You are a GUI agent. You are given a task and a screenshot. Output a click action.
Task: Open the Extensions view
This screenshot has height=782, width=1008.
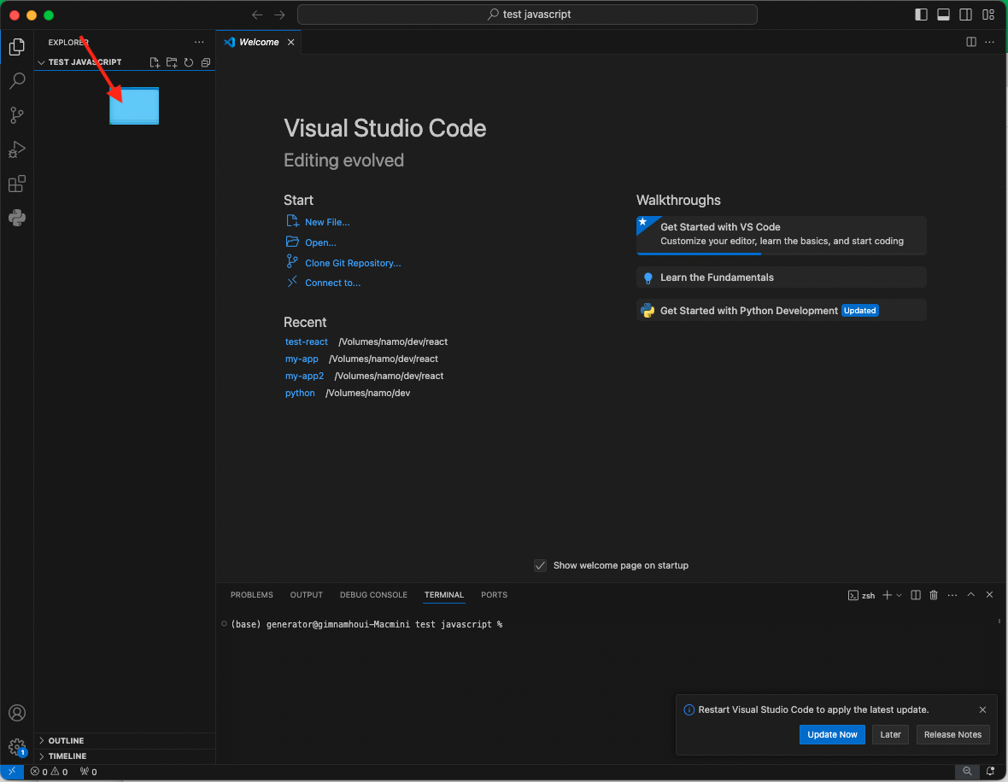pos(17,184)
